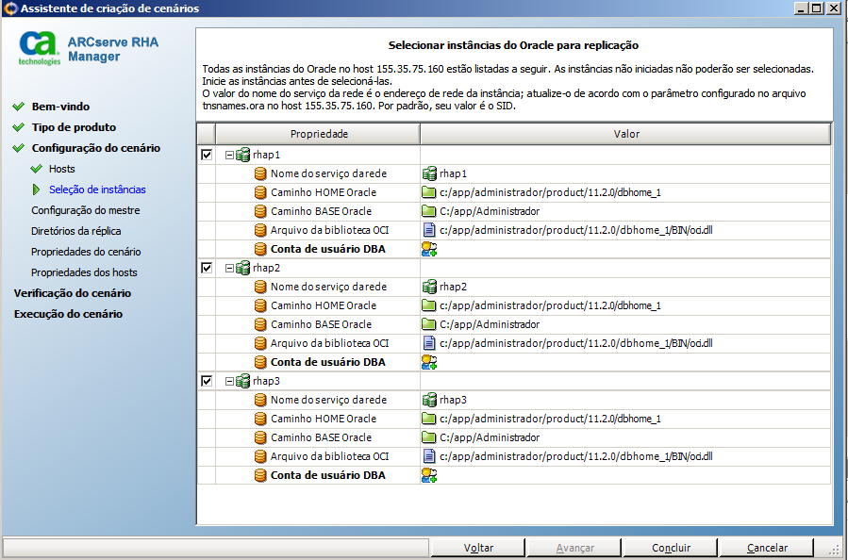Screen dimensions: 848x560
Task: Open the Propriedades dos hosts step
Action: point(84,272)
